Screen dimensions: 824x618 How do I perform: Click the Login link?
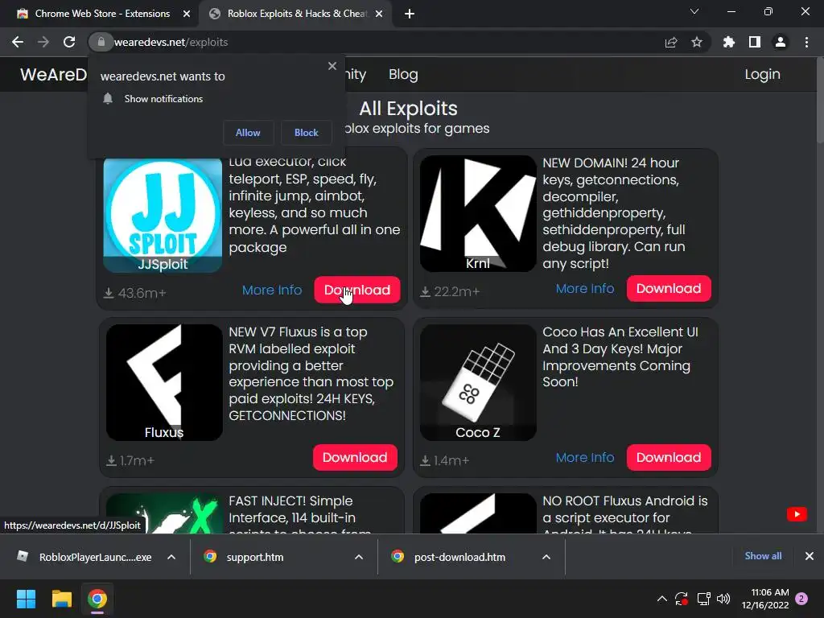762,74
